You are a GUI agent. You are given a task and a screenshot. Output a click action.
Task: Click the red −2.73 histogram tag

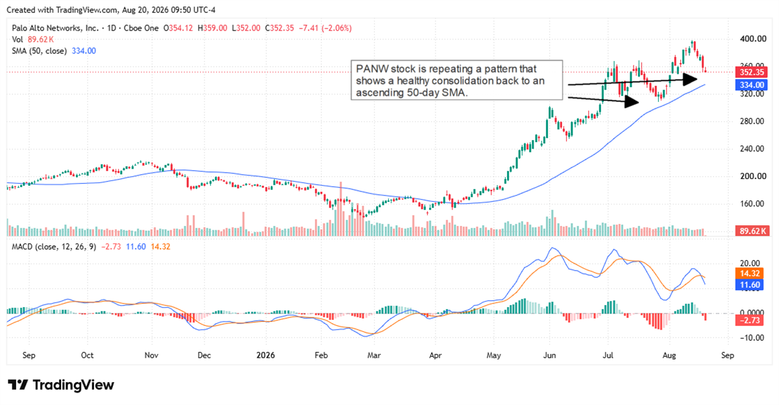click(749, 321)
